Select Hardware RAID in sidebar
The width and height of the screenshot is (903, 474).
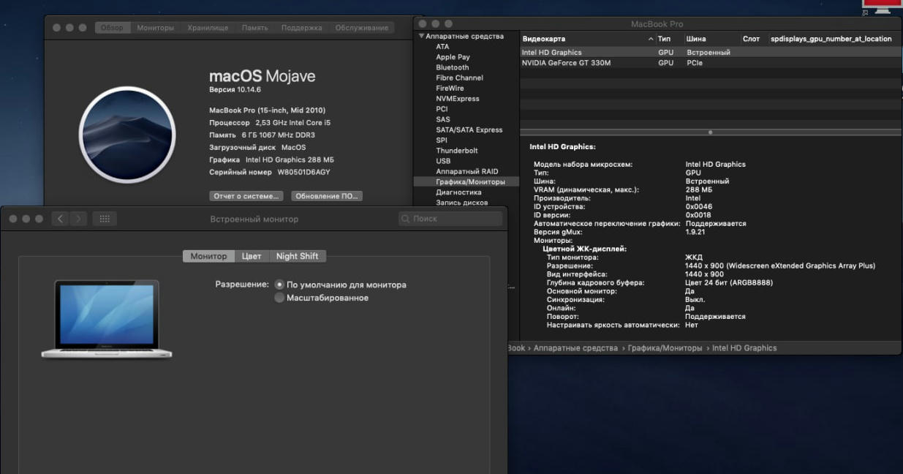(466, 171)
